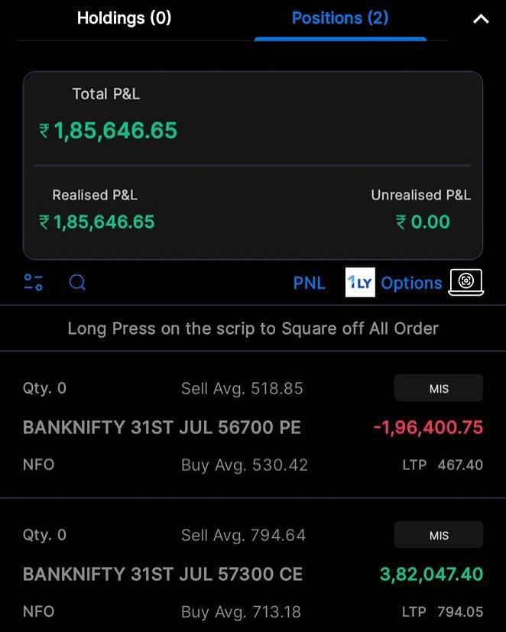The height and width of the screenshot is (632, 506).
Task: Switch to the Holdings (0) tab
Action: click(124, 18)
